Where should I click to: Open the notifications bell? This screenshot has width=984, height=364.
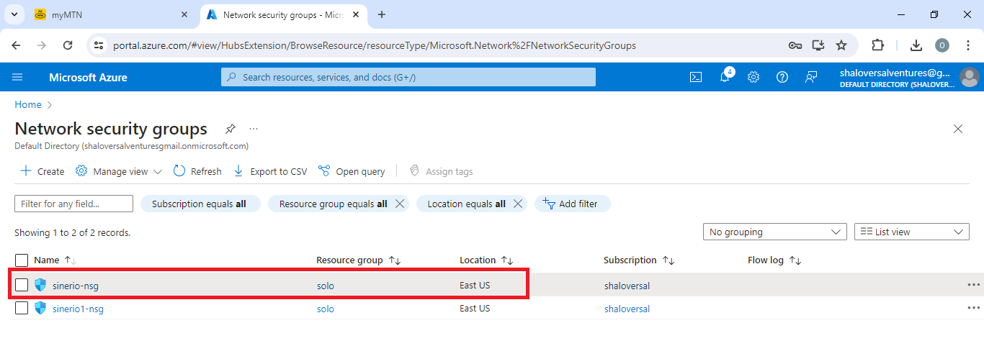pos(725,76)
